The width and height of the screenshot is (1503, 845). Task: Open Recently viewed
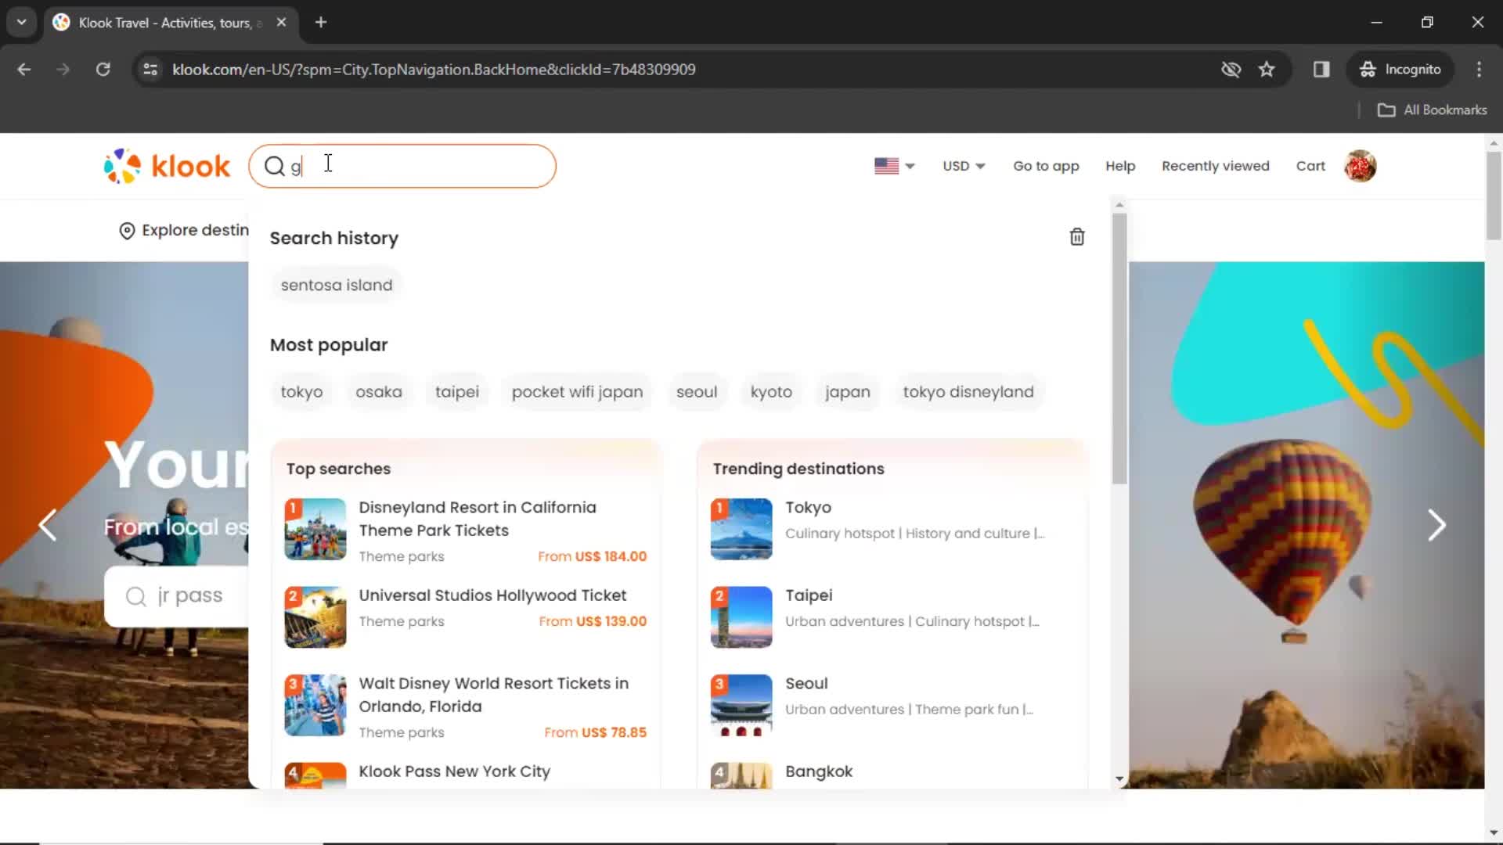coord(1216,166)
